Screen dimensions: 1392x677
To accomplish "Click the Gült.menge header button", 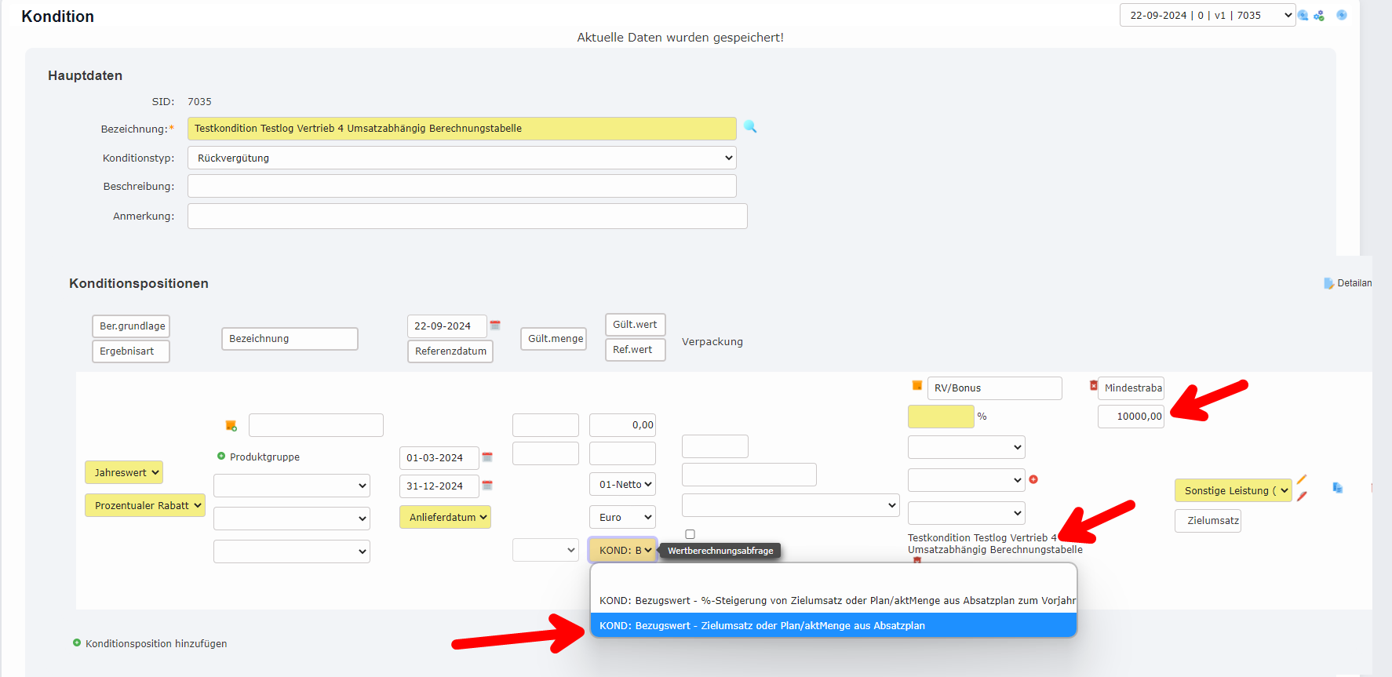I will click(x=553, y=338).
